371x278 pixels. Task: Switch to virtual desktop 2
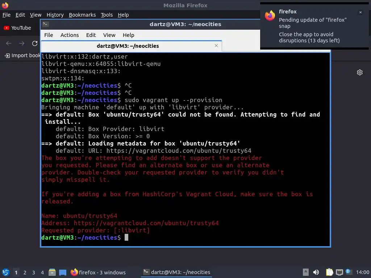click(25, 273)
